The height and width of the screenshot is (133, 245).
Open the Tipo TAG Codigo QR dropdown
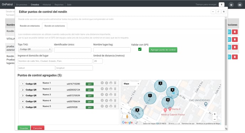point(35,49)
